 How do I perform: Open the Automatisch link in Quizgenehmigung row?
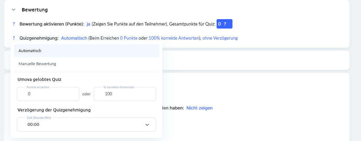pyautogui.click(x=74, y=38)
